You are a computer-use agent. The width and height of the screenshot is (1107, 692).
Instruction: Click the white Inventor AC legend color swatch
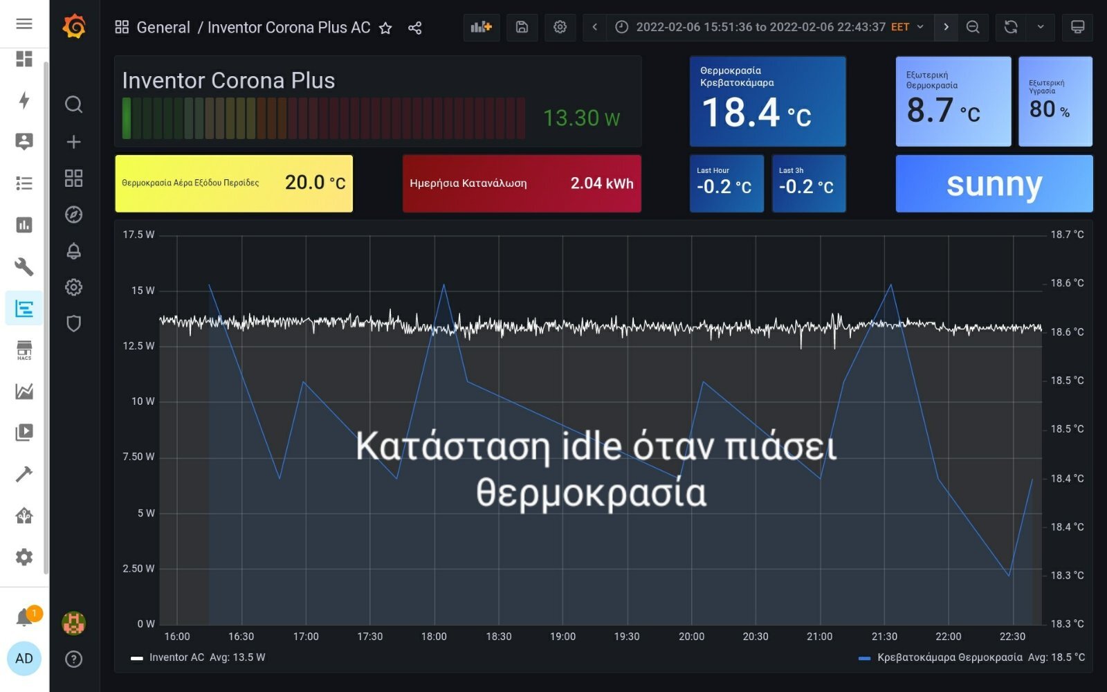pos(137,658)
